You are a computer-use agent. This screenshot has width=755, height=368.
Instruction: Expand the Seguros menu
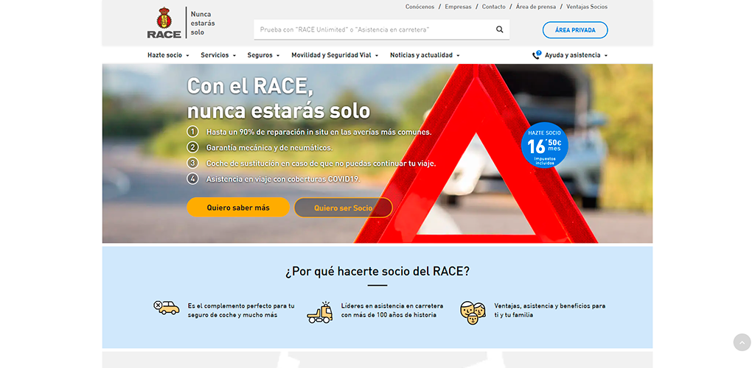pyautogui.click(x=263, y=55)
